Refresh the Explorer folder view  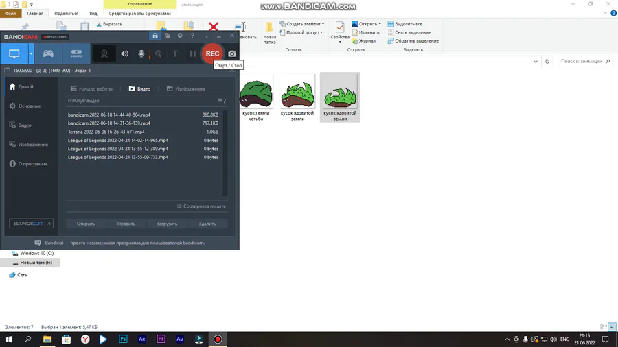pyautogui.click(x=547, y=61)
